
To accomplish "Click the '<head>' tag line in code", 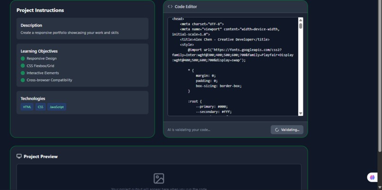I will click(x=178, y=19).
